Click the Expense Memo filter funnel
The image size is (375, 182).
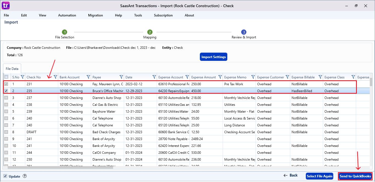pos(253,77)
